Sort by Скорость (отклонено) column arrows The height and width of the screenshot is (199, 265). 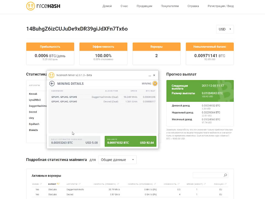[x=155, y=184]
